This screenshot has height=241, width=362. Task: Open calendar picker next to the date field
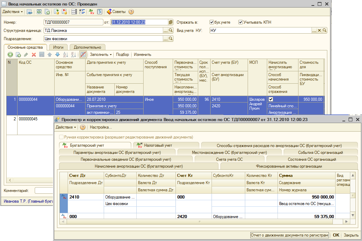pyautogui.click(x=171, y=22)
